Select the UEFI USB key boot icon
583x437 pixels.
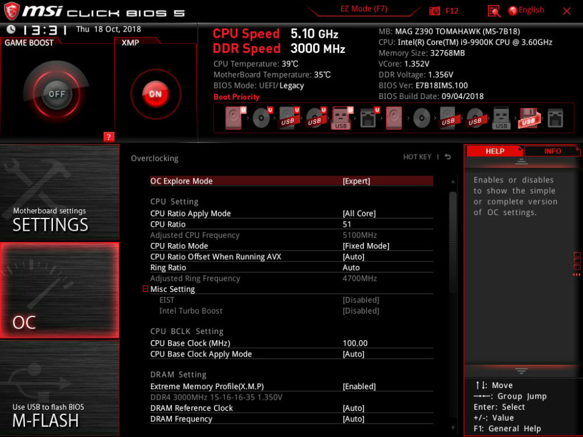(x=342, y=118)
